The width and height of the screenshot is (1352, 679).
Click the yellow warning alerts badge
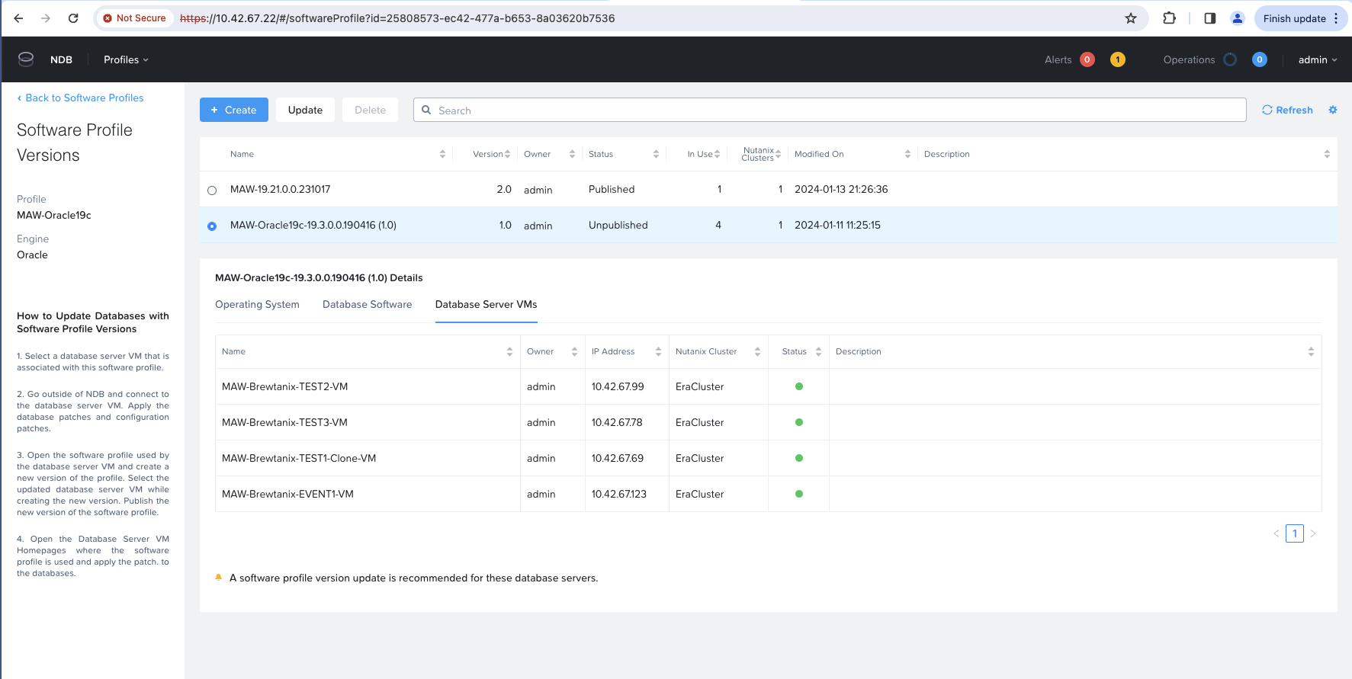[x=1117, y=59]
